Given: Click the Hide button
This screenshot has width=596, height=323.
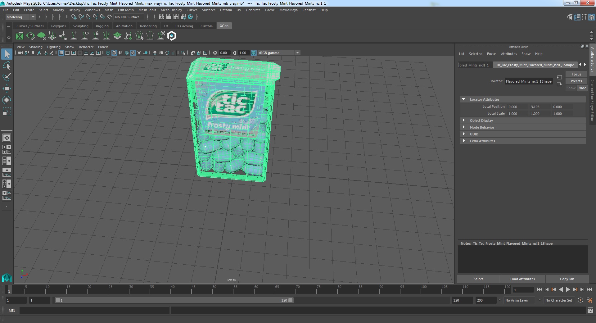Looking at the screenshot, I should pyautogui.click(x=582, y=88).
